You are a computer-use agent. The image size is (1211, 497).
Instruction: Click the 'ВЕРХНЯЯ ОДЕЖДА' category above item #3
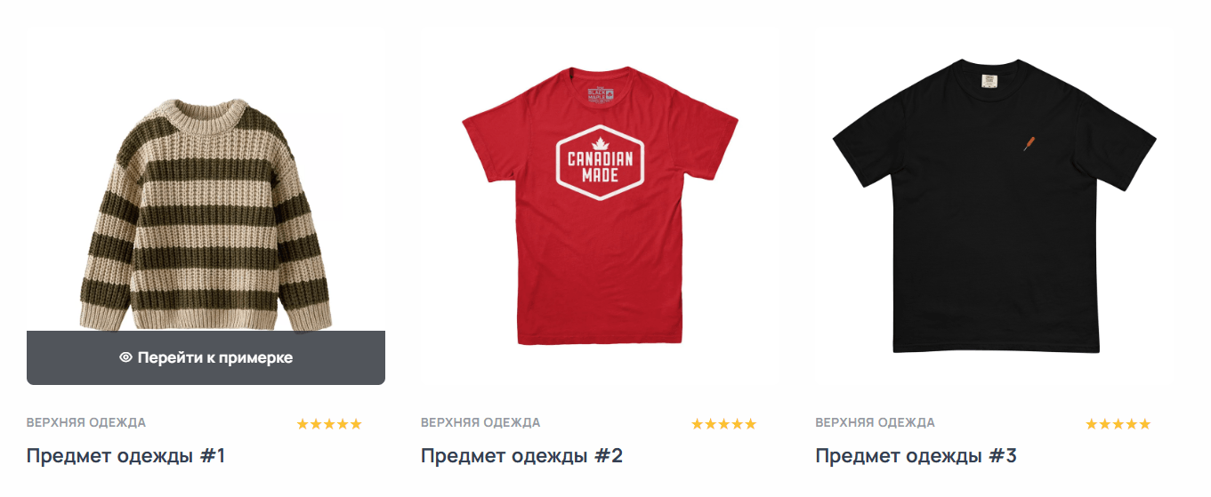pos(876,422)
